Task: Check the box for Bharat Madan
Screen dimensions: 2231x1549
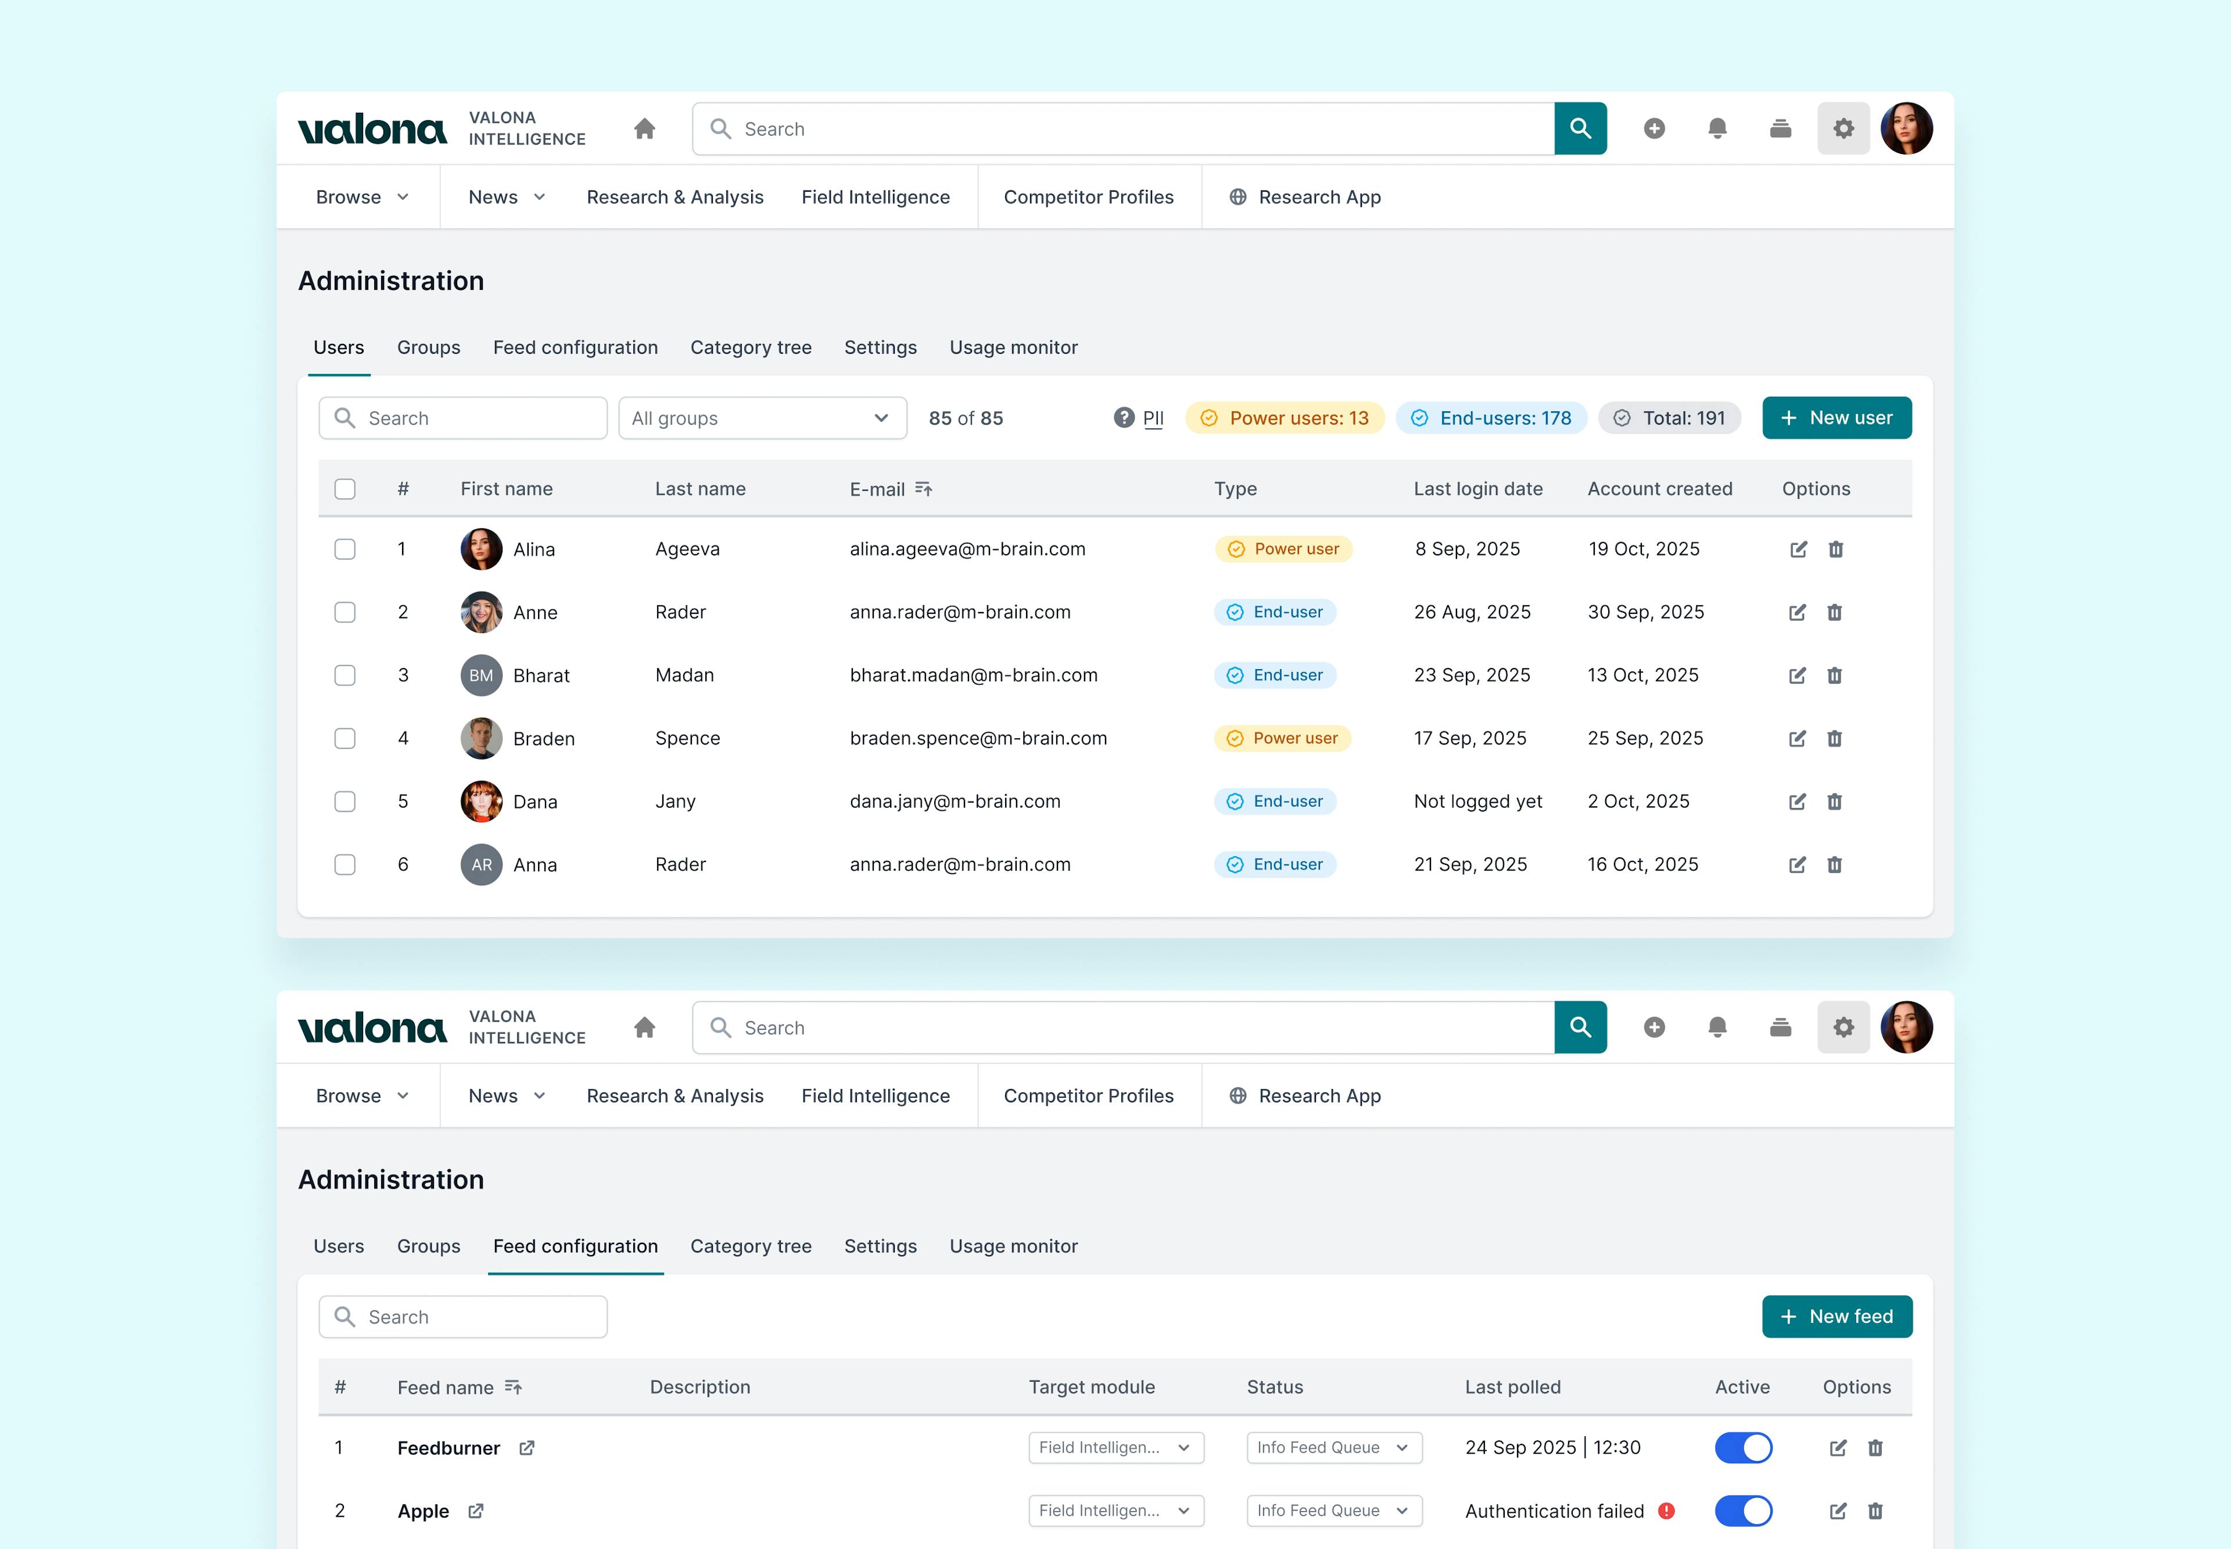Action: point(345,675)
